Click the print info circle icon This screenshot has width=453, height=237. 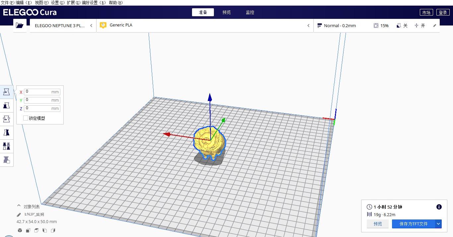439,207
